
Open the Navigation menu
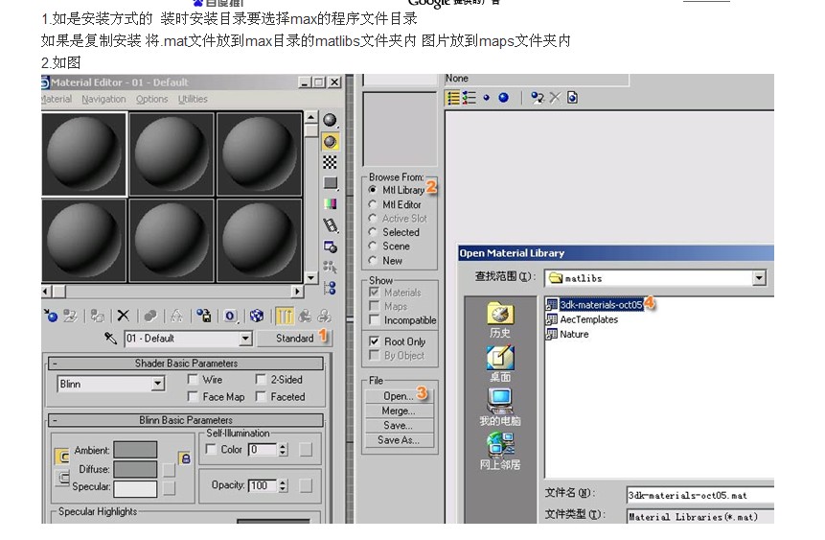(x=103, y=99)
